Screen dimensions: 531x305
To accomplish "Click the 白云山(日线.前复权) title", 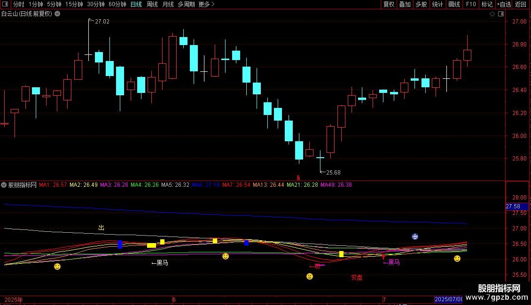I will coord(27,14).
